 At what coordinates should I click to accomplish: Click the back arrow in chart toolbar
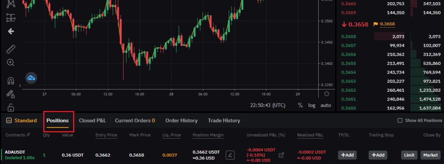11,31
